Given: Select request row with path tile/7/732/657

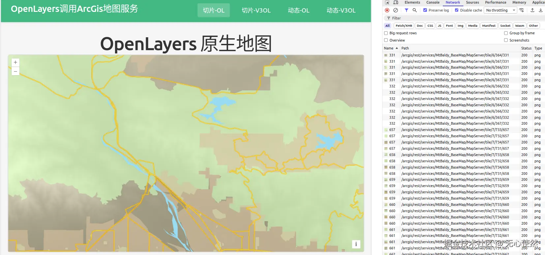Looking at the screenshot, I should click(464, 136).
